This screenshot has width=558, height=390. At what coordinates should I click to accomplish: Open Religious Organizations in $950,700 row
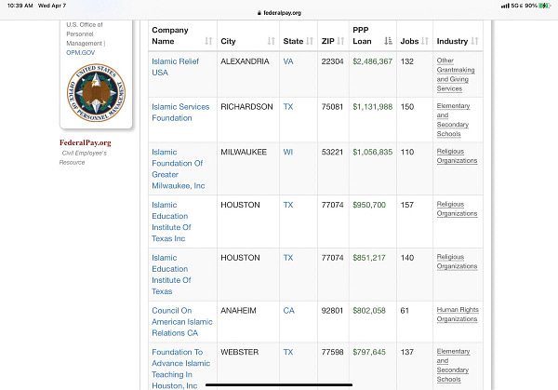[x=457, y=208]
